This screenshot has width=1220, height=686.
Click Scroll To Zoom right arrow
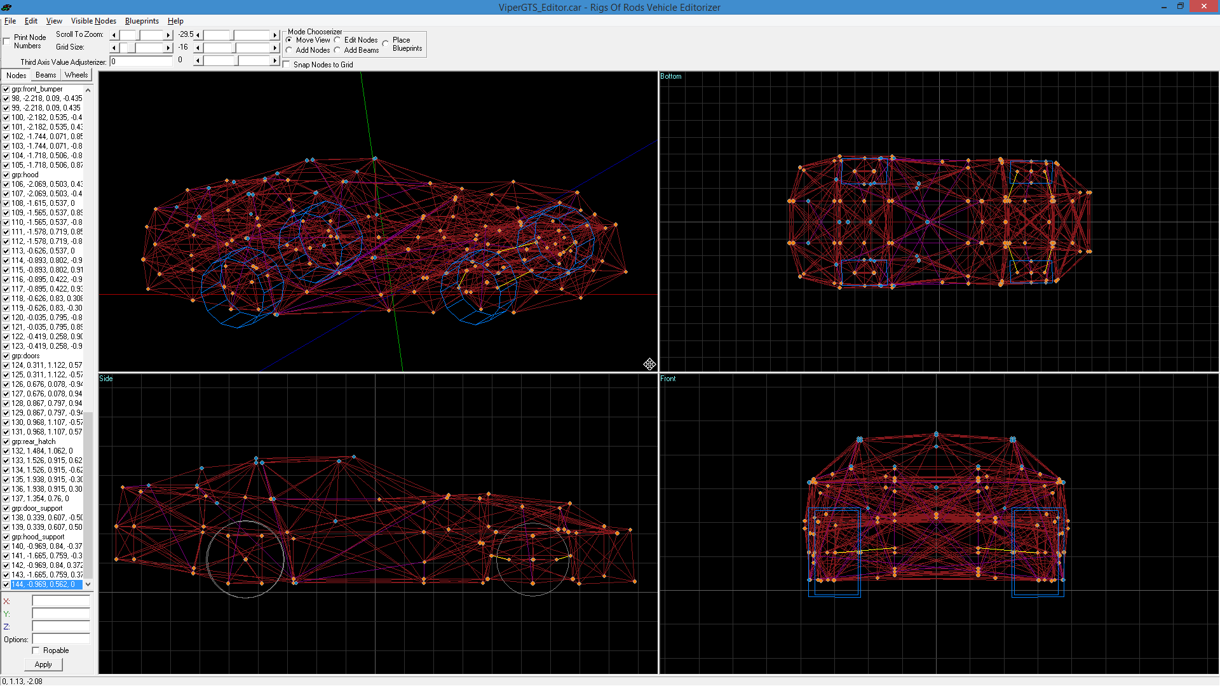168,35
